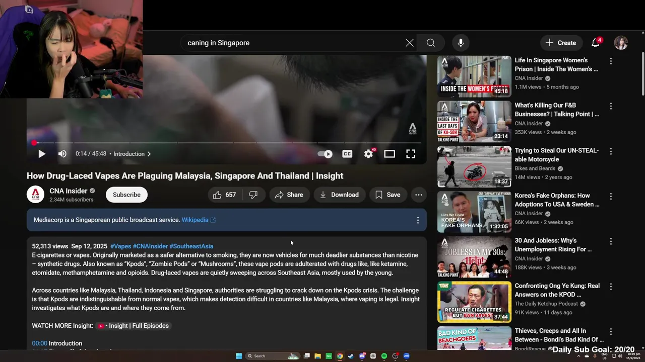Play the video with the play button
Image resolution: width=645 pixels, height=362 pixels.
(x=42, y=154)
